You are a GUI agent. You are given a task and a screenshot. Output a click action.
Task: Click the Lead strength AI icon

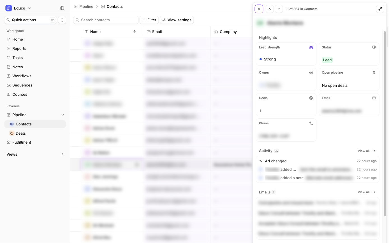tap(311, 47)
